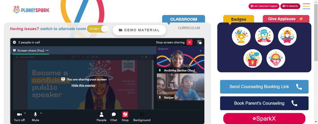The height and width of the screenshot is (124, 318).
Task: Switch to the CLASSROOM tab
Action: click(183, 19)
